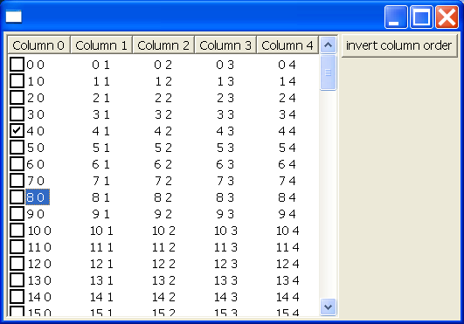Click the 13 0 row label

coord(39,280)
